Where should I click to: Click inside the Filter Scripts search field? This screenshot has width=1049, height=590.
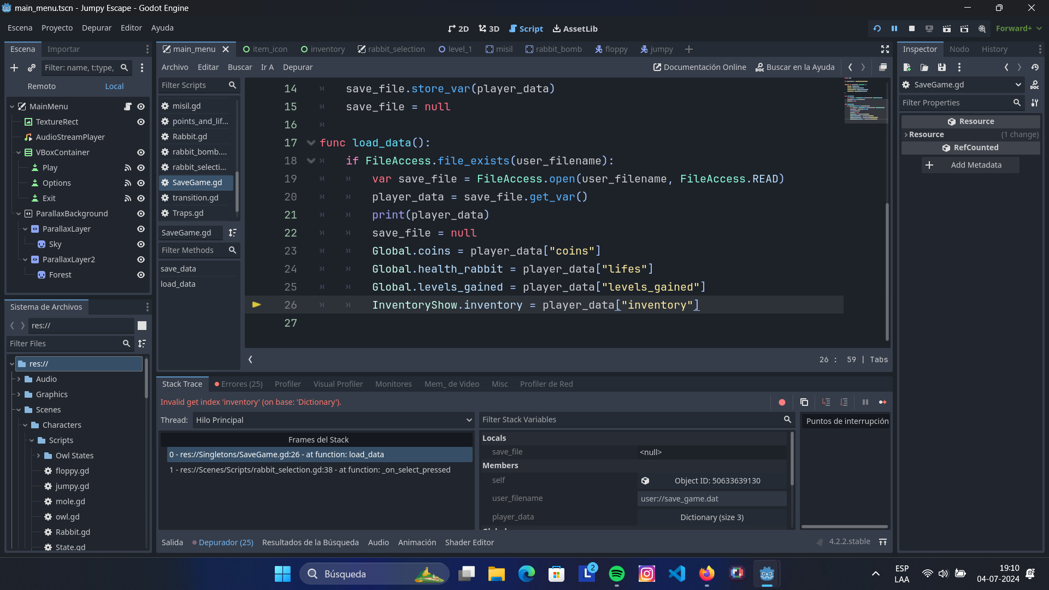coord(194,85)
